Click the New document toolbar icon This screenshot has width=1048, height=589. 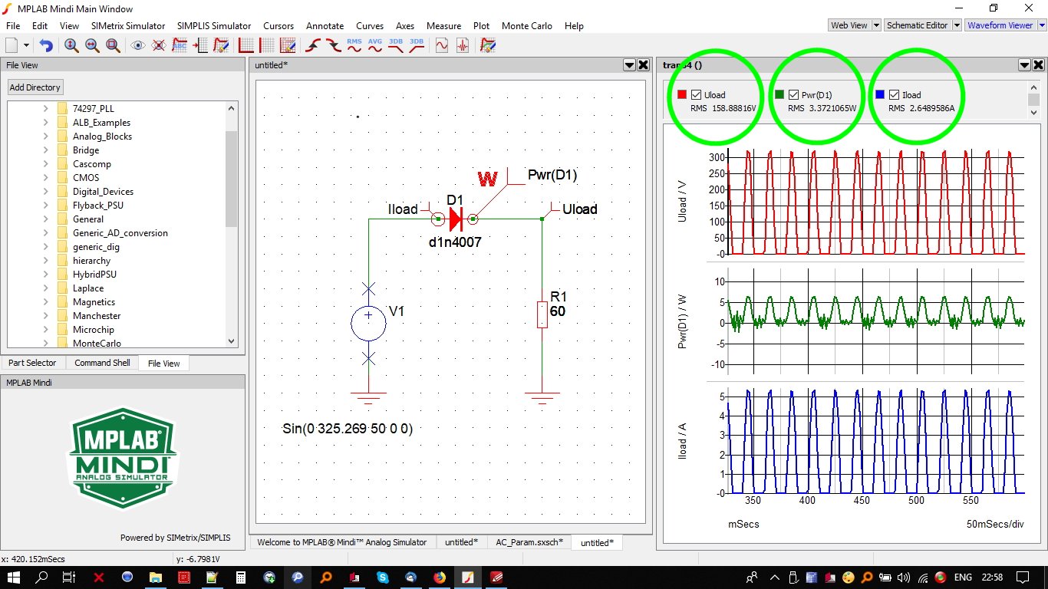coord(12,46)
